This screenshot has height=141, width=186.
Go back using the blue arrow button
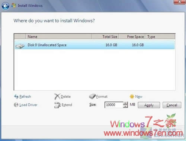[x=5, y=6]
